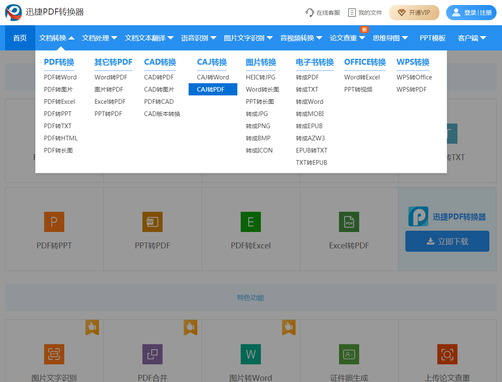Click the 新 badge on 论文查重

[x=364, y=29]
